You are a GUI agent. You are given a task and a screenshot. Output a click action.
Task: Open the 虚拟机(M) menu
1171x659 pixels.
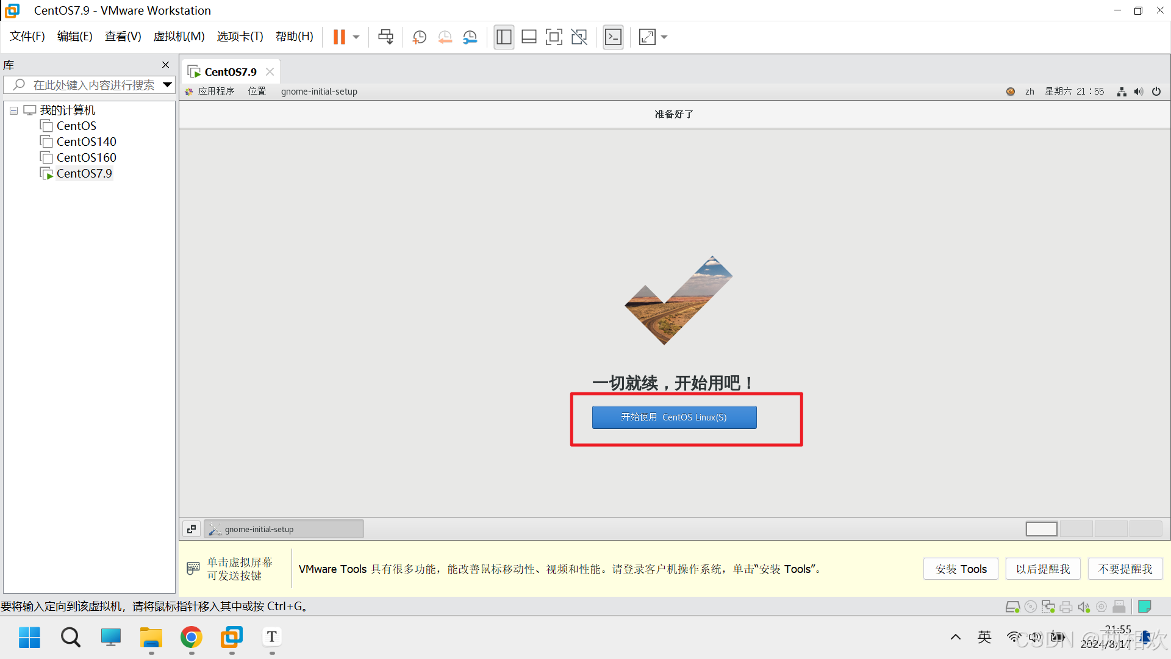pyautogui.click(x=179, y=37)
